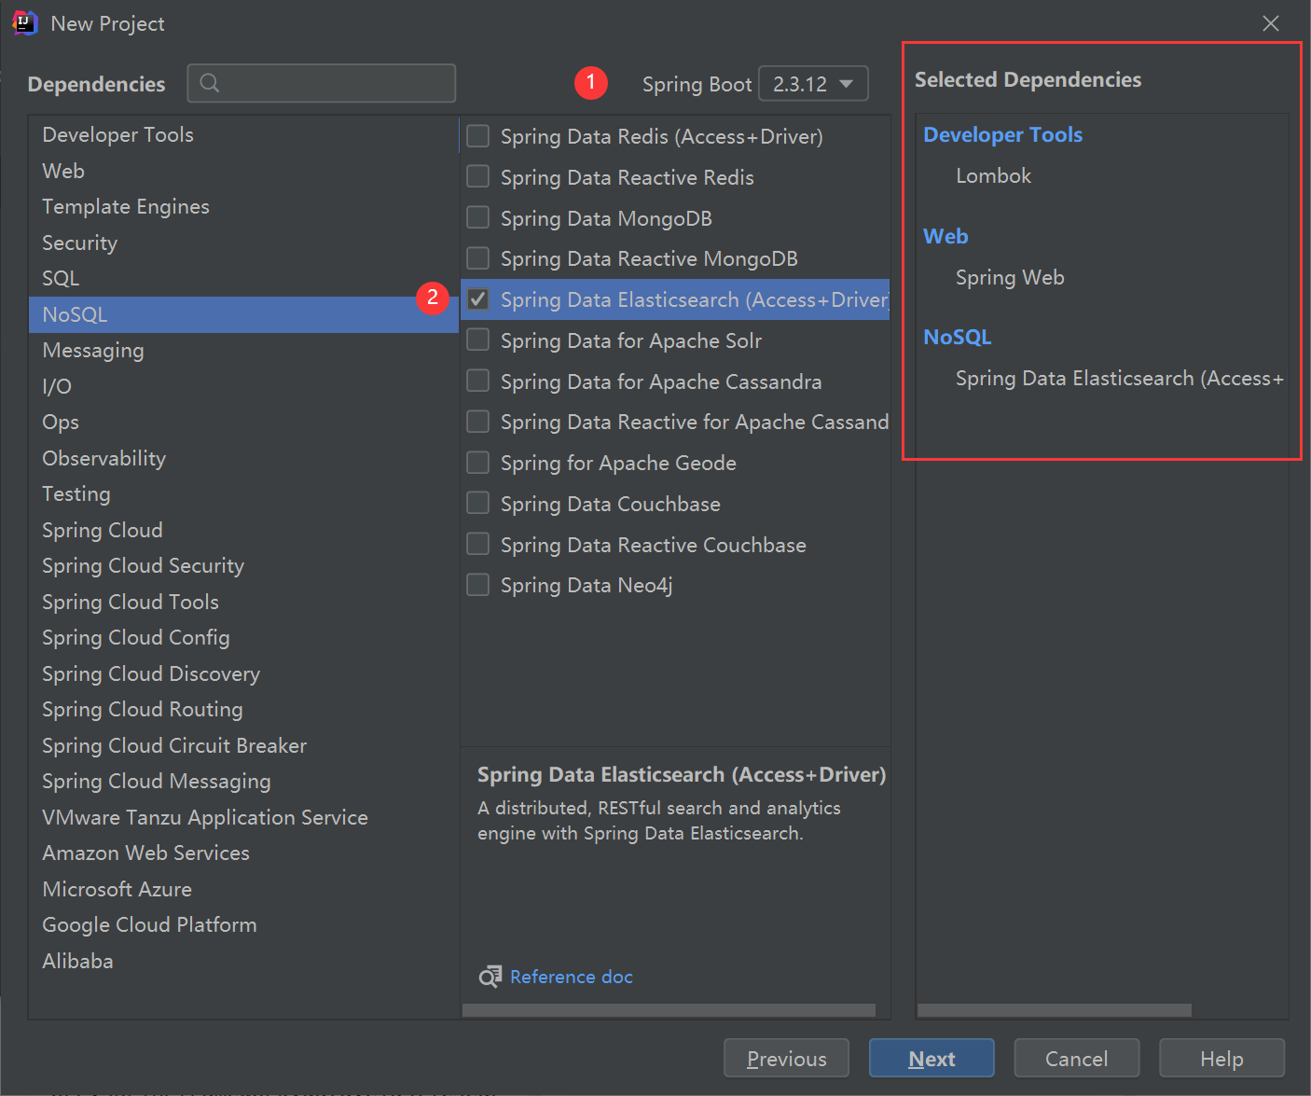Click the Reference doc icon
The height and width of the screenshot is (1096, 1311).
coord(490,977)
